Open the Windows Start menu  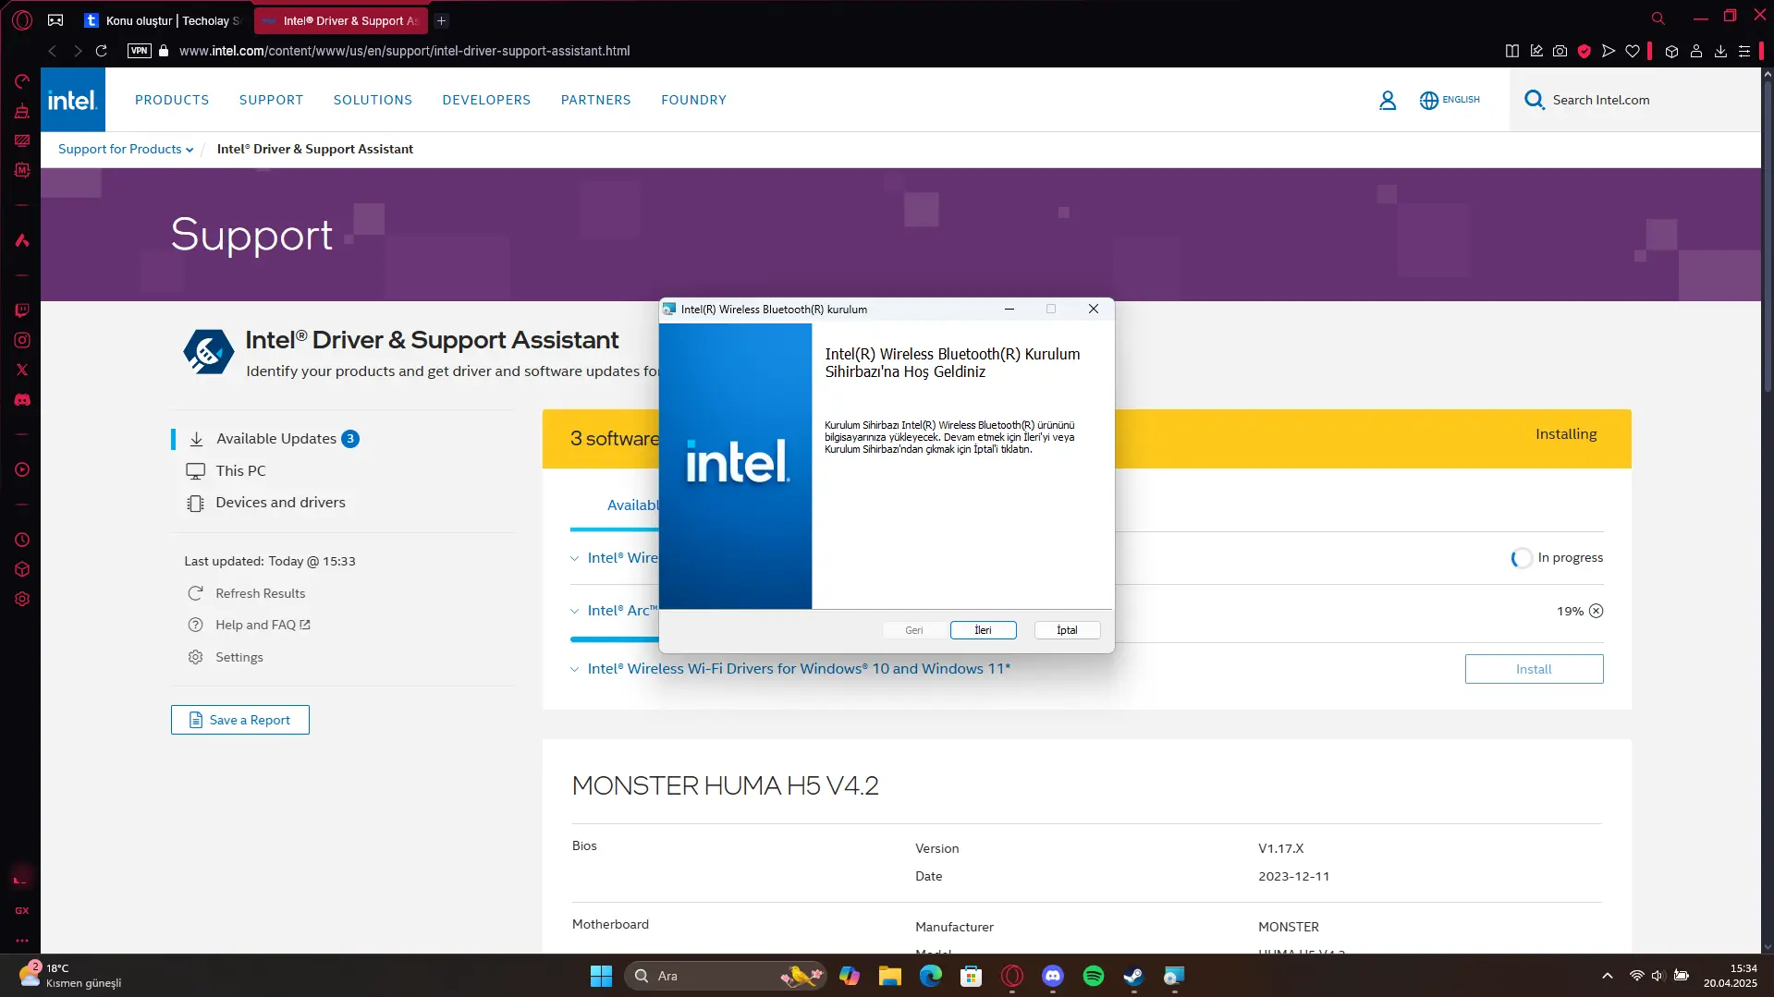[x=601, y=976]
